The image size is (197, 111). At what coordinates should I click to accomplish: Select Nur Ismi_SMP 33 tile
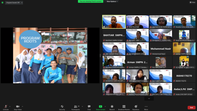161,62
